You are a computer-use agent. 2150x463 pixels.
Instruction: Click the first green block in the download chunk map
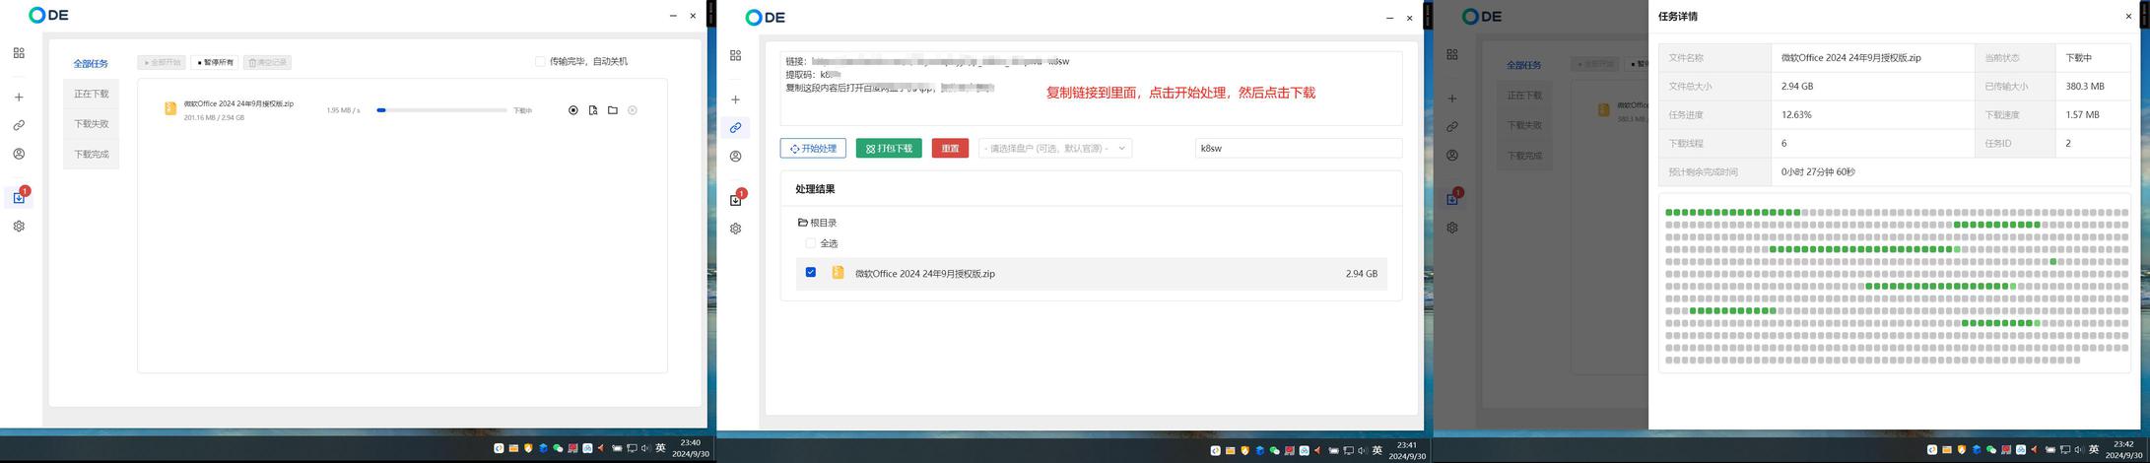click(x=1669, y=212)
